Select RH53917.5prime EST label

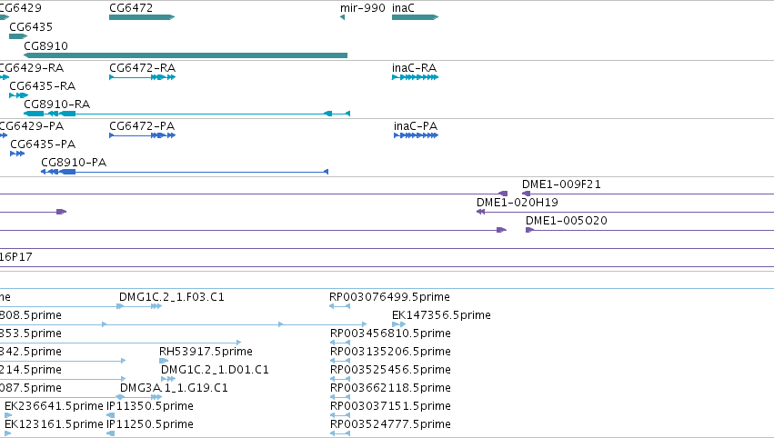[x=206, y=352]
